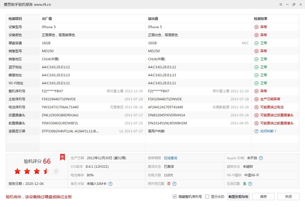305x207 pixels.
Task: Click the normal checkmark icon in 蜂窝地址 row
Action: [x=256, y=75]
